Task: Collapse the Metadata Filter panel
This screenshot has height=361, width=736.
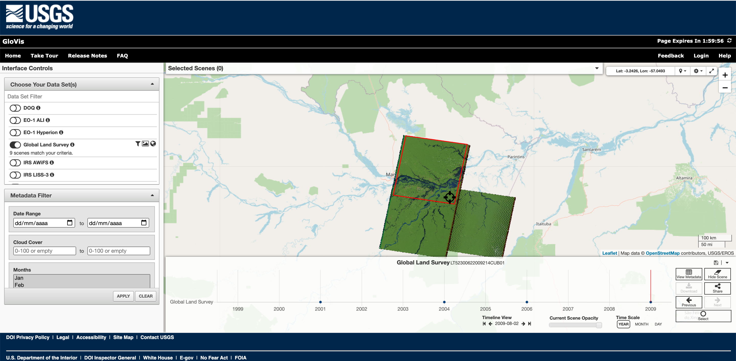Action: point(152,195)
